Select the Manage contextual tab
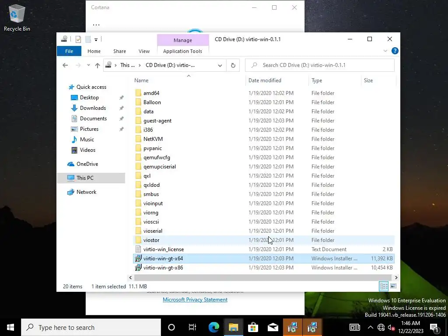 coord(183,40)
